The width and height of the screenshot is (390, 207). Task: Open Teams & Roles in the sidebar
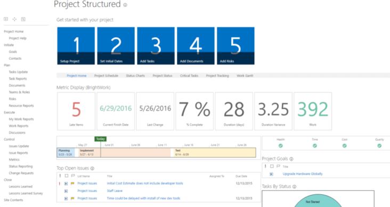click(x=19, y=92)
